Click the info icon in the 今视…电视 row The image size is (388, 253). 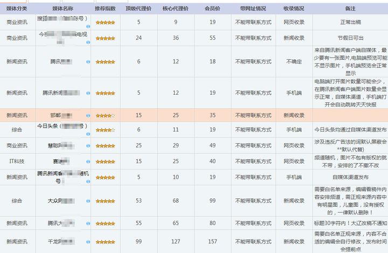point(88,42)
